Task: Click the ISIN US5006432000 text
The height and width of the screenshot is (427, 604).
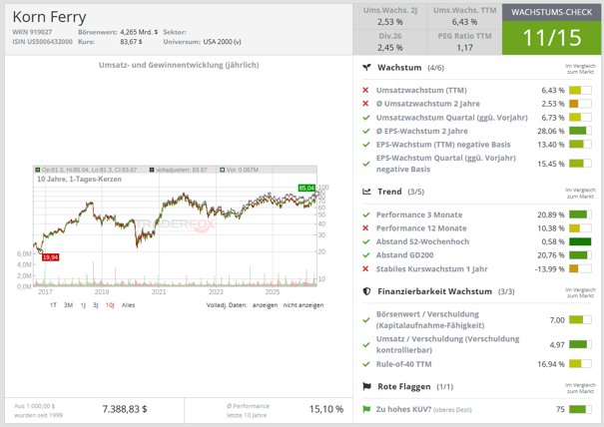Action: [x=42, y=42]
